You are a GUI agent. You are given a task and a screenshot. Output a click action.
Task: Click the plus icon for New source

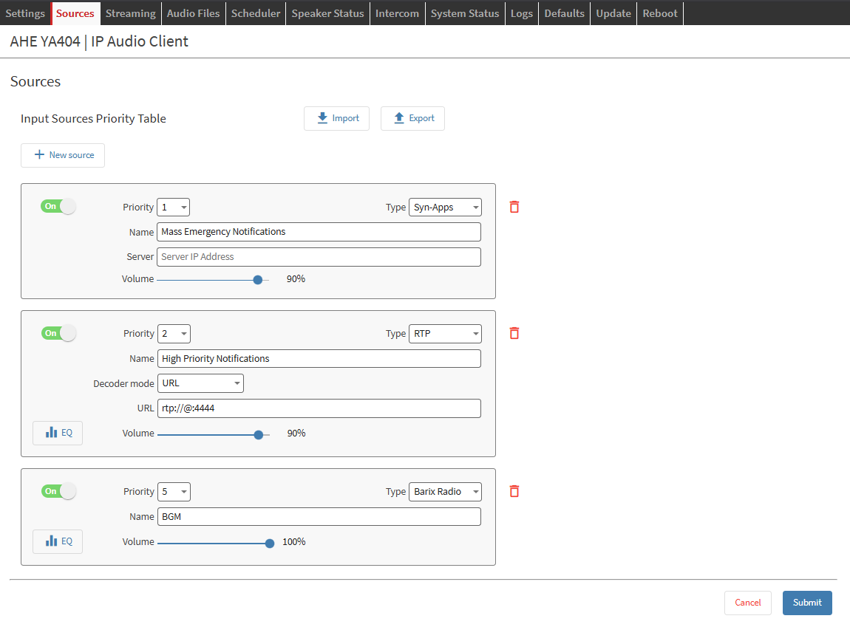coord(39,155)
